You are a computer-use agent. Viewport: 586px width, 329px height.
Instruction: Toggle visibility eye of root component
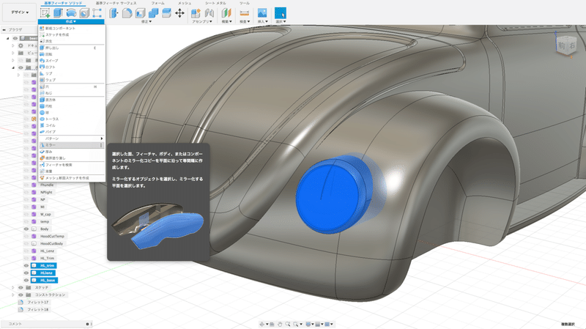[15, 38]
